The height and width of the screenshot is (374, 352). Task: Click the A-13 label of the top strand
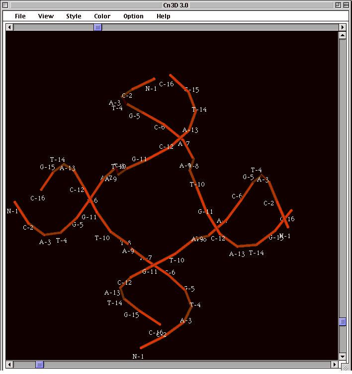[x=190, y=130]
